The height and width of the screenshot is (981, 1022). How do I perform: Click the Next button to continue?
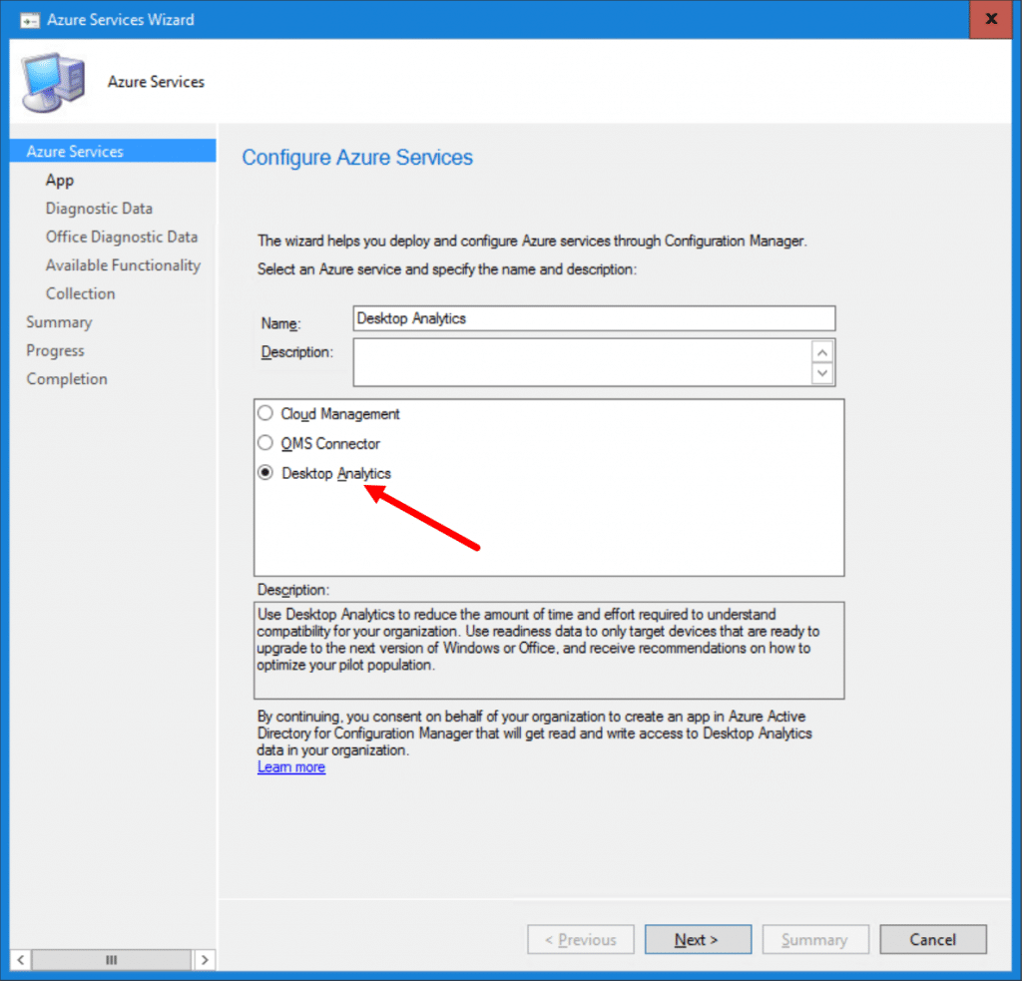(x=698, y=939)
